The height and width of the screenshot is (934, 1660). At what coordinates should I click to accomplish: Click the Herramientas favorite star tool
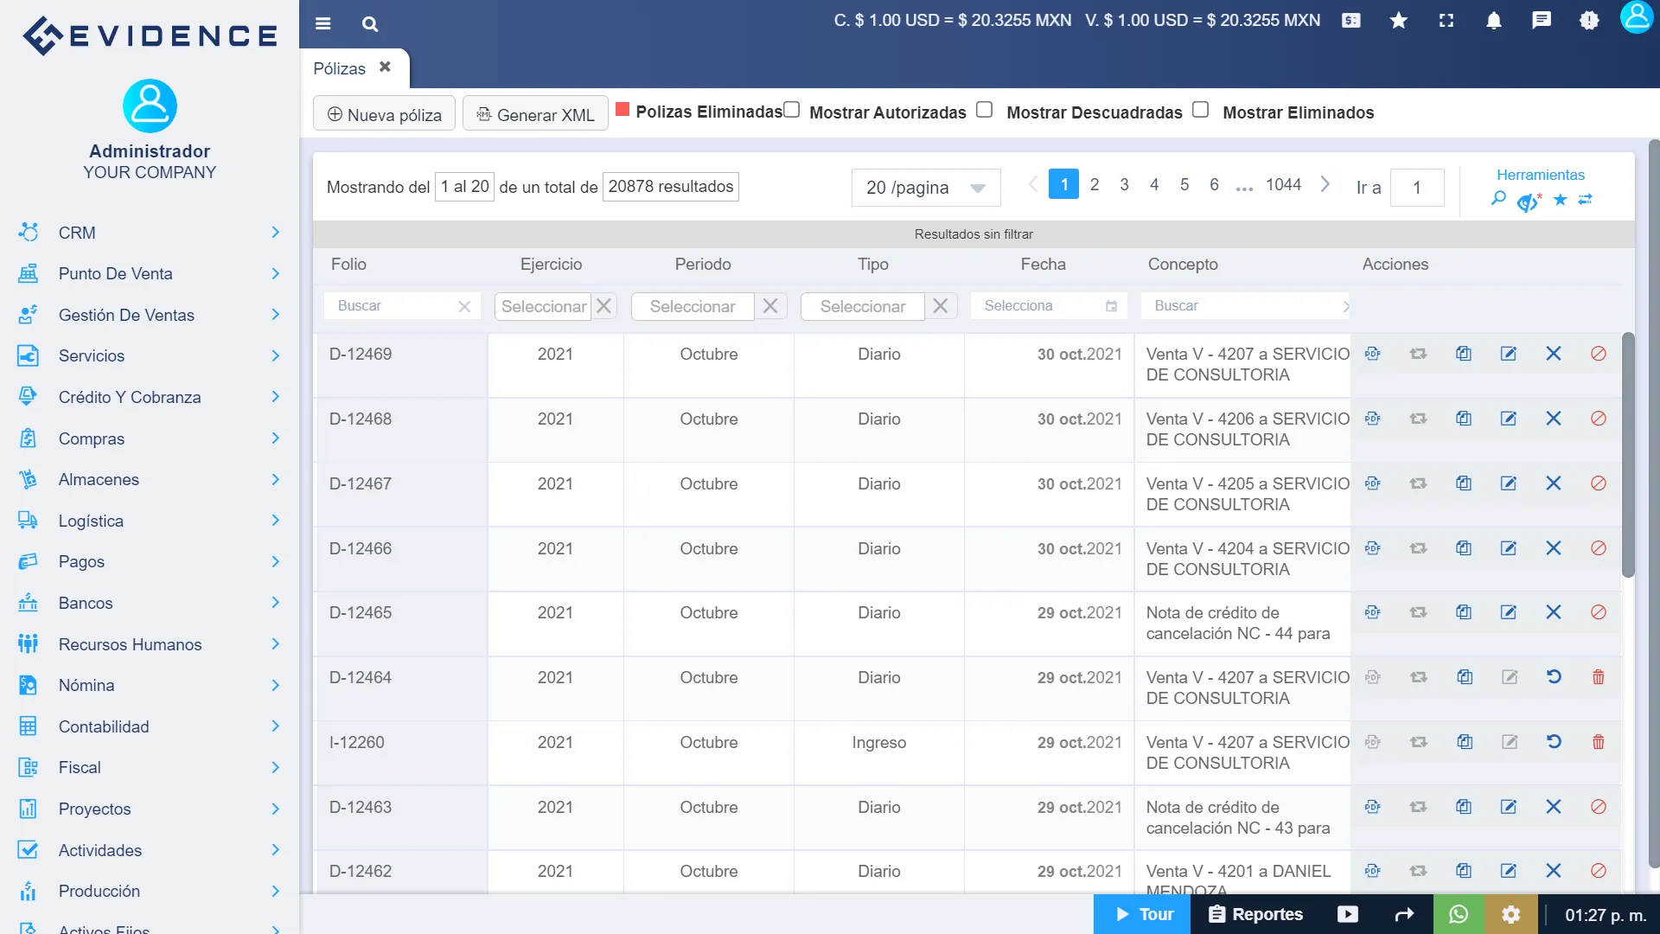[1560, 200]
